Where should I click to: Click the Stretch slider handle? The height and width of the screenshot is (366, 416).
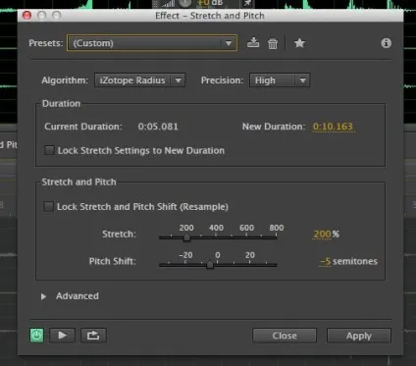(x=186, y=237)
